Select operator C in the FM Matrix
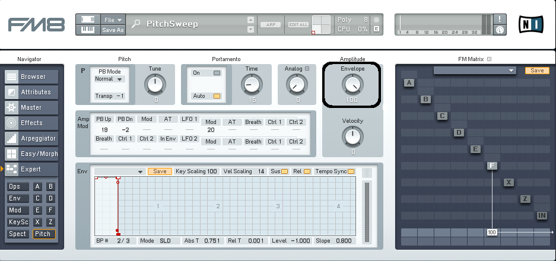Screen dimensions: 556x261 click(x=442, y=116)
